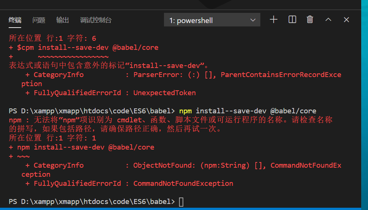This screenshot has width=368, height=210.
Task: Click the ObjectNotFound CategoryInfo text
Action: (164, 165)
